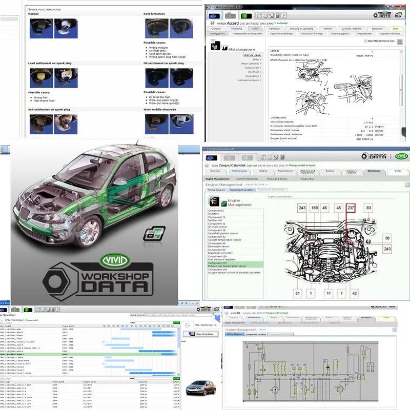Click the scrollbar of the Afstelgegevens data list
410x410 pixels.
pyautogui.click(x=401, y=90)
